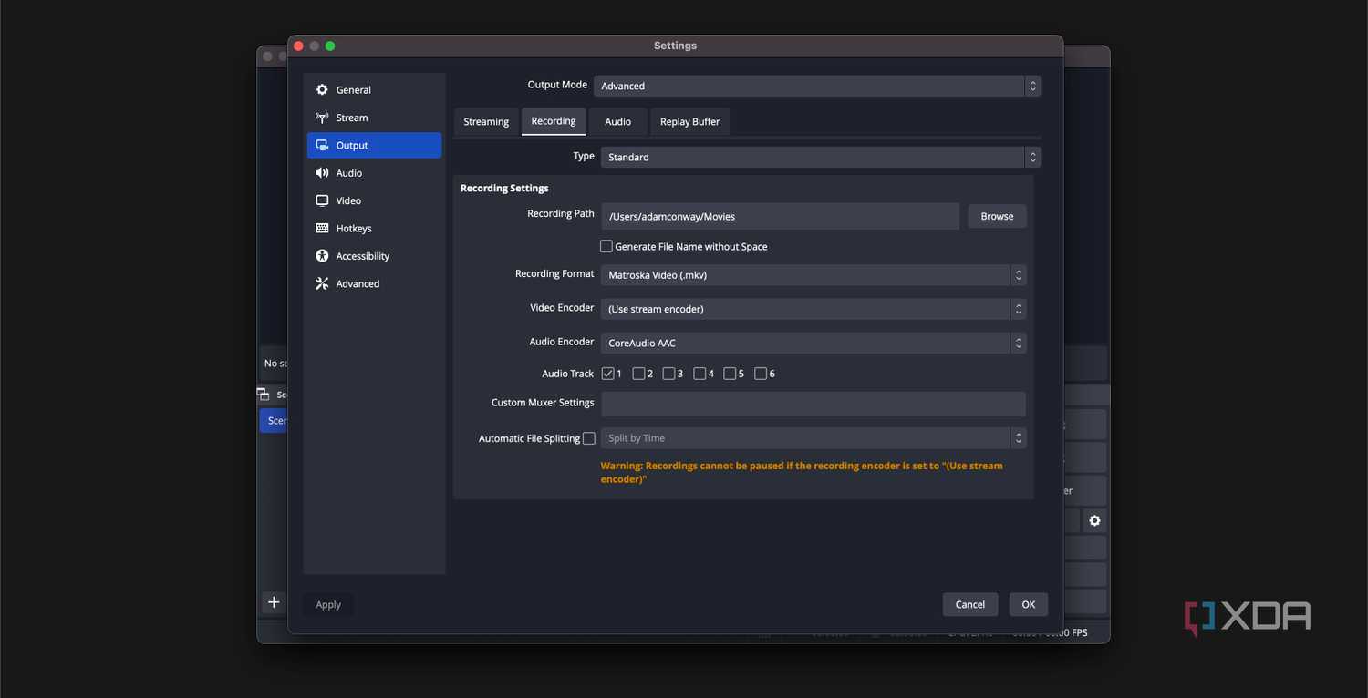Confirm settings with the OK button

click(x=1029, y=604)
